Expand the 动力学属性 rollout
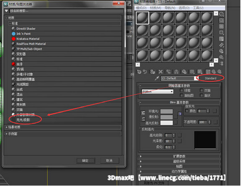The width and height of the screenshot is (243, 186). (179, 171)
